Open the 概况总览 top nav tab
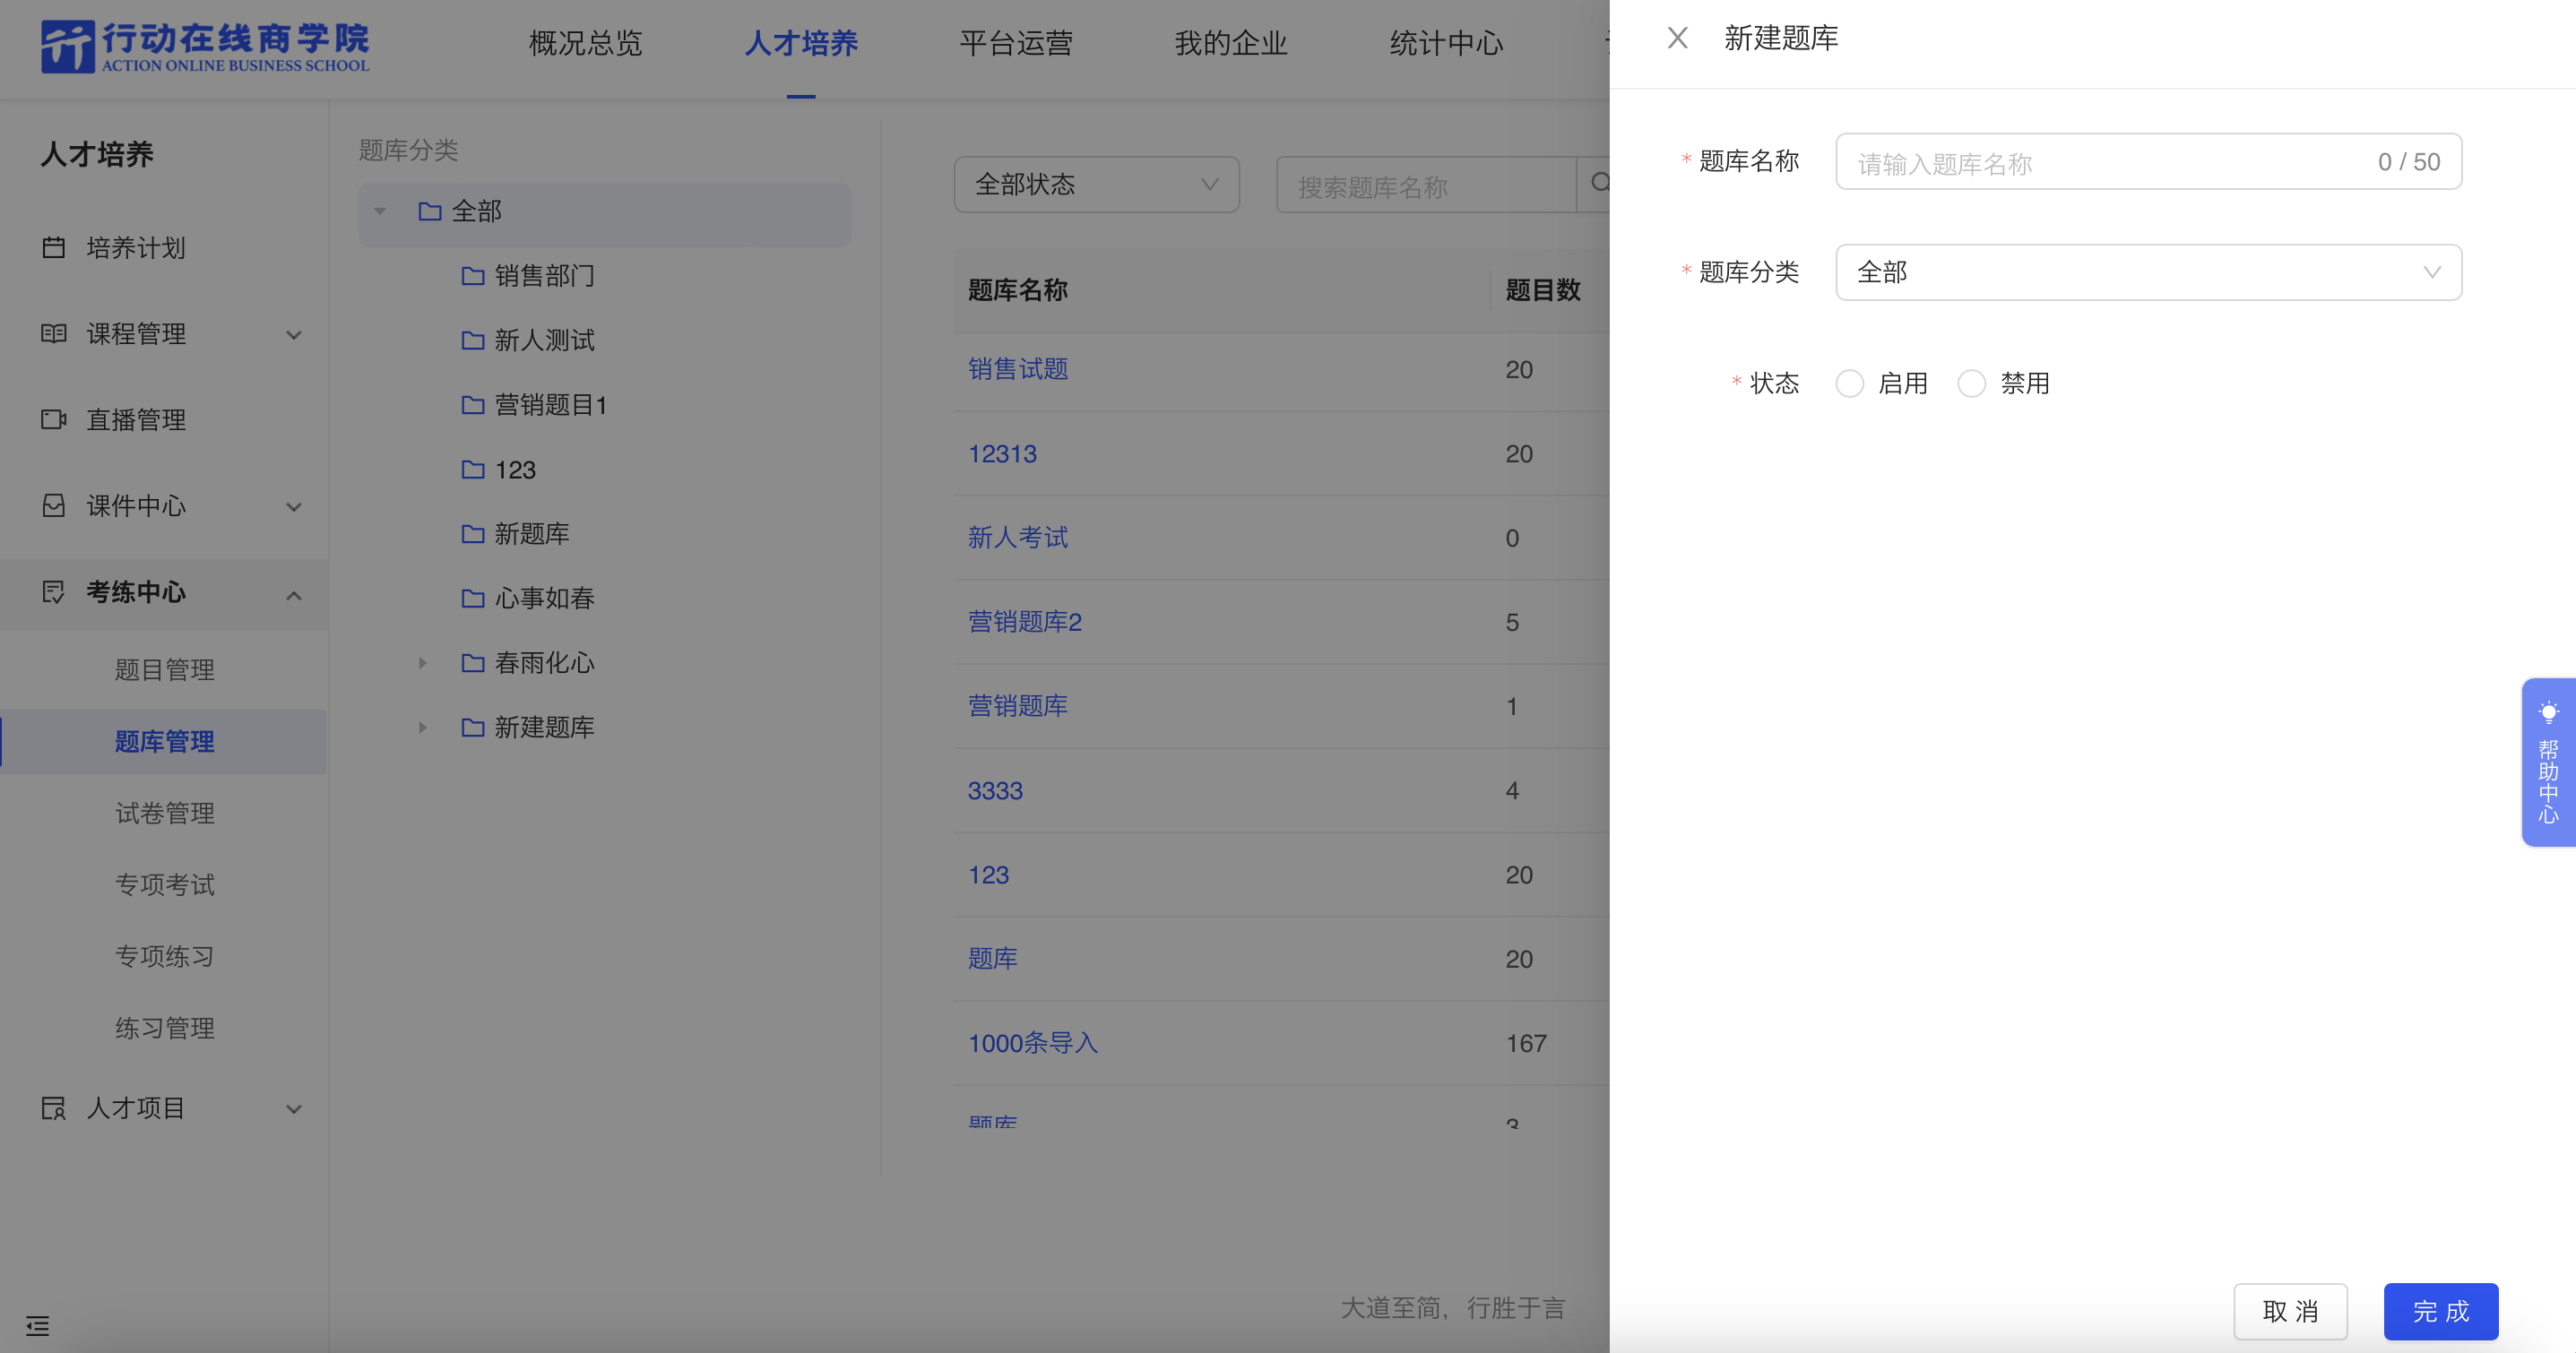2576x1353 pixels. click(x=585, y=43)
